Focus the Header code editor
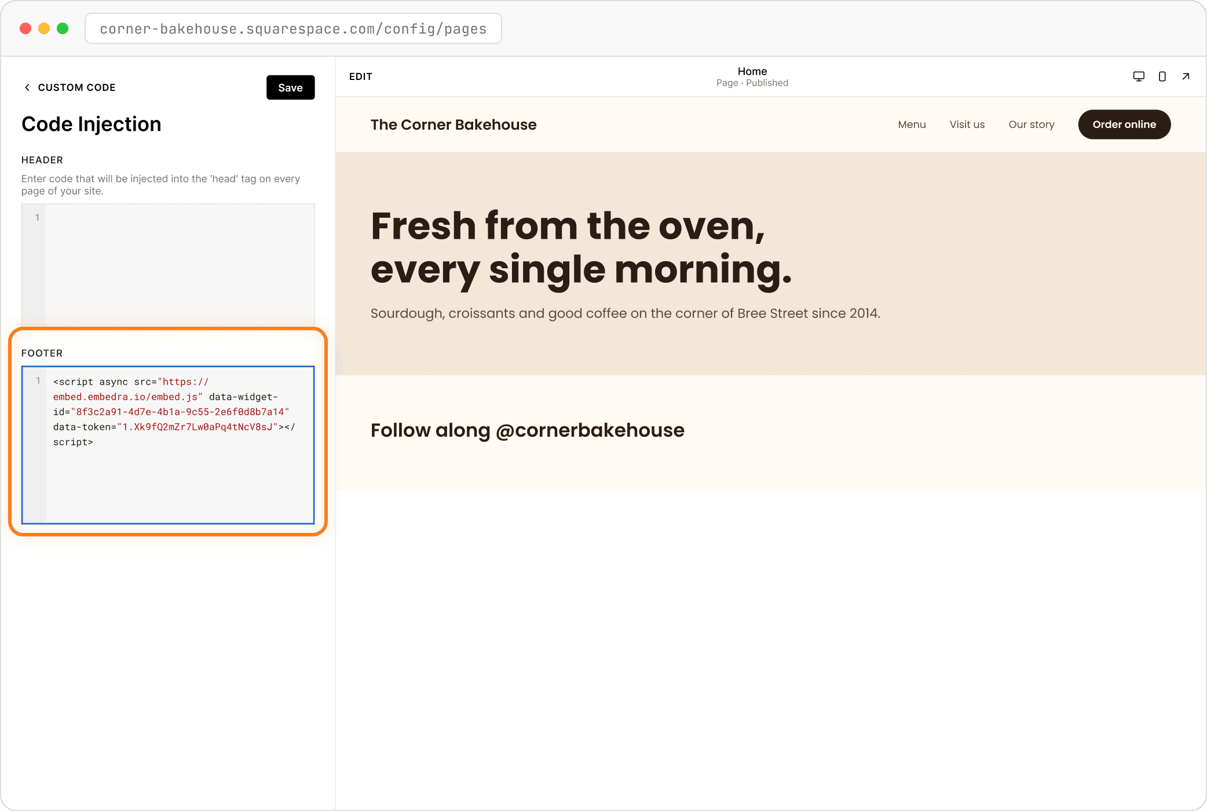Viewport: 1207px width, 811px height. (x=168, y=265)
